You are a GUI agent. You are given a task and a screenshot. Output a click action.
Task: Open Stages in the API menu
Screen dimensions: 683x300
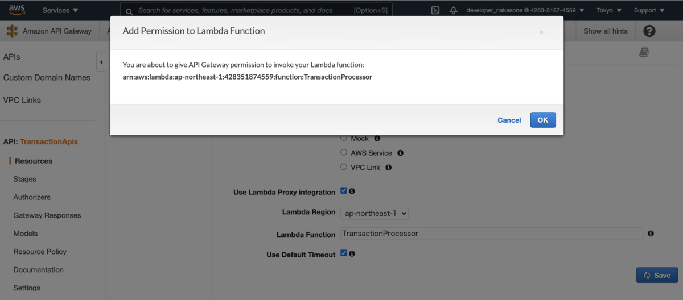tap(24, 179)
